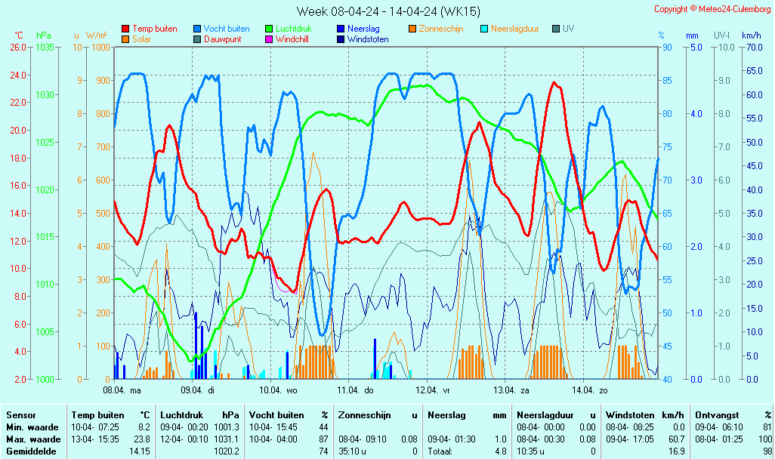Select the orange Zonneschijn legend swatch
Viewport: 775px width, 459px height.
[x=412, y=29]
